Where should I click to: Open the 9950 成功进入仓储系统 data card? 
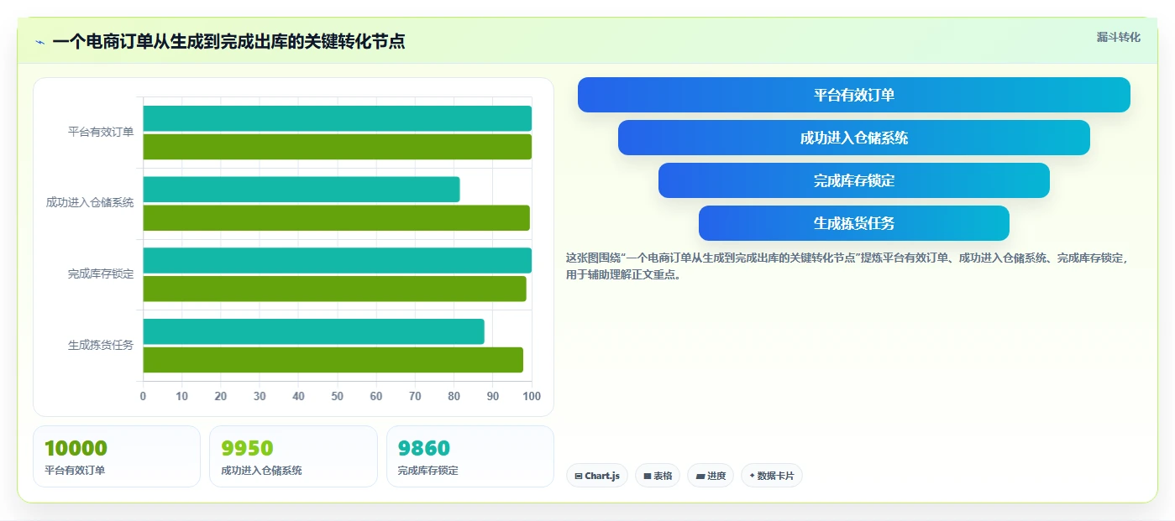point(293,456)
